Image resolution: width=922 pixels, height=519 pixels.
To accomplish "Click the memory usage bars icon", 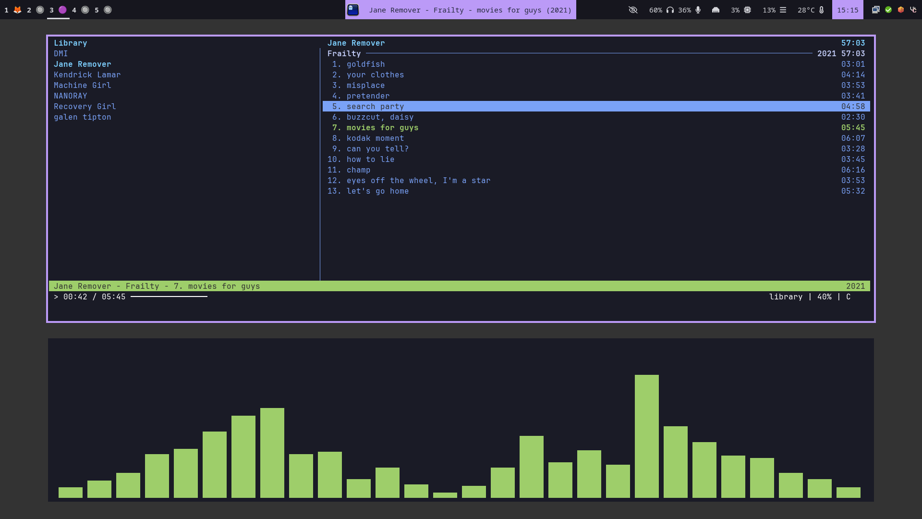I will (x=783, y=10).
